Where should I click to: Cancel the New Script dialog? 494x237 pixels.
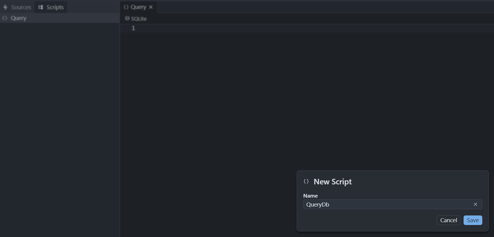(449, 220)
